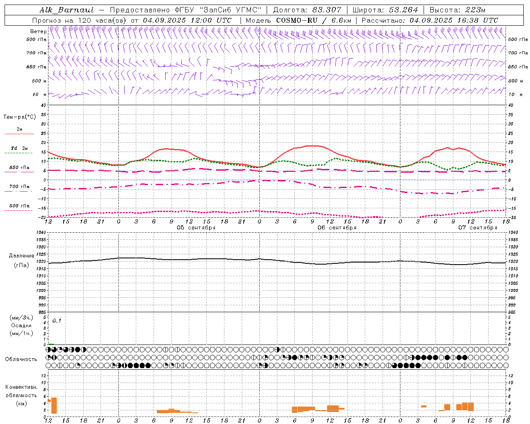Click the 0.1 precipitation value label
Viewport: 530px width, 424px height.
coord(57,321)
